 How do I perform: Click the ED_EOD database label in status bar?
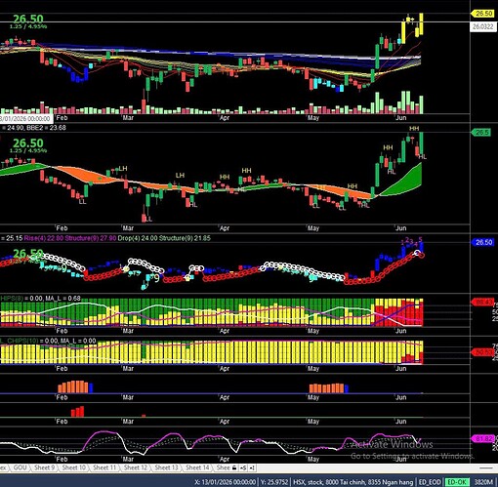[x=430, y=482]
